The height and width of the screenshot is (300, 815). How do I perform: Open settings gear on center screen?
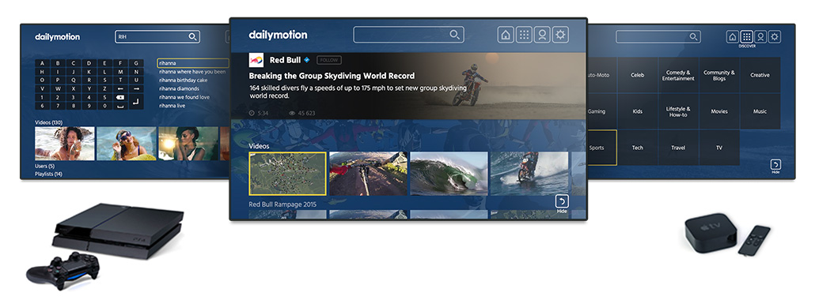[560, 35]
